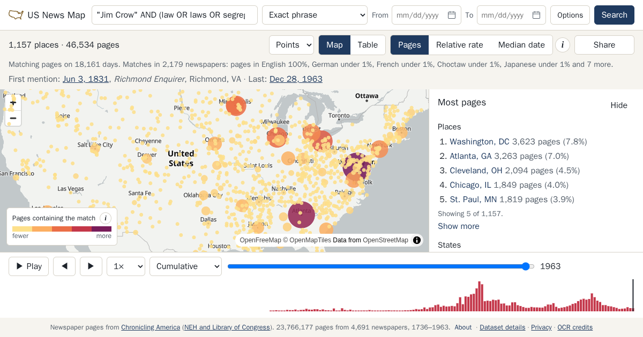Open the Privacy footer link
This screenshot has height=337, width=643.
click(x=541, y=327)
